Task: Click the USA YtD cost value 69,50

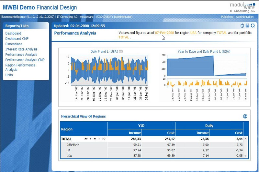Action: pos(171,156)
